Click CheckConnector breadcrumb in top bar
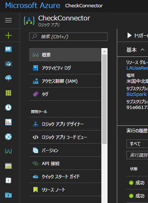Viewport: 148px width, 203px height. tap(84, 6)
